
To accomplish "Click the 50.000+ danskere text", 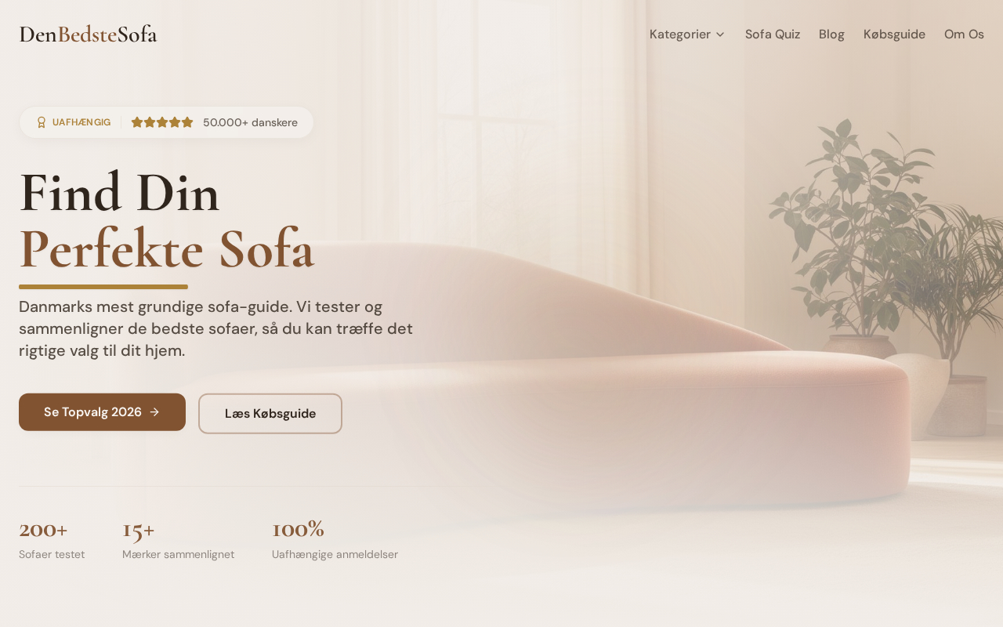I will (x=250, y=122).
